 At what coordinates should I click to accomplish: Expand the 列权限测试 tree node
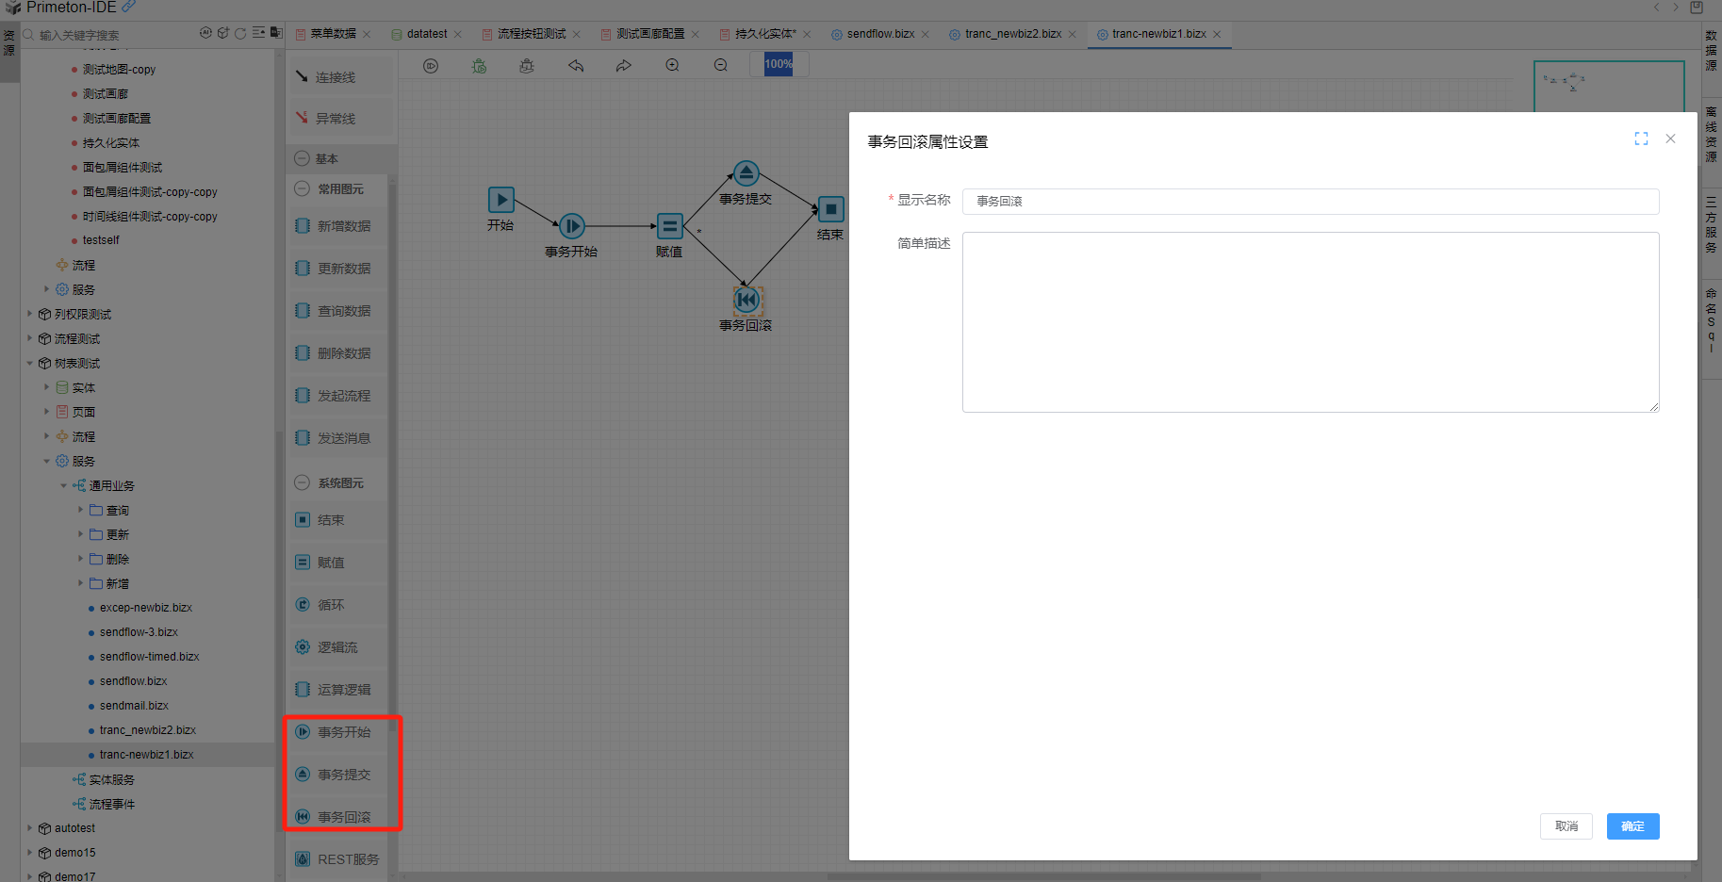tap(30, 314)
